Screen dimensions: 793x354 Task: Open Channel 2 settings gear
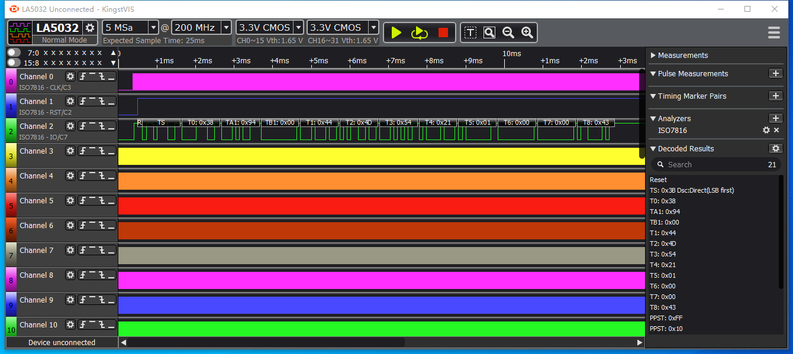pos(70,126)
